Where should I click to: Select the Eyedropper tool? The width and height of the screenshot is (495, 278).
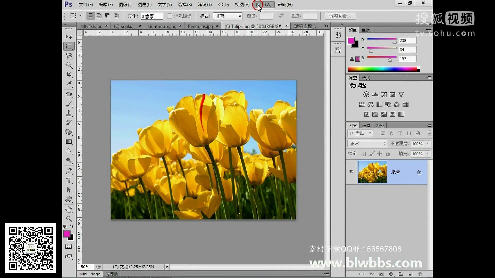tap(69, 84)
